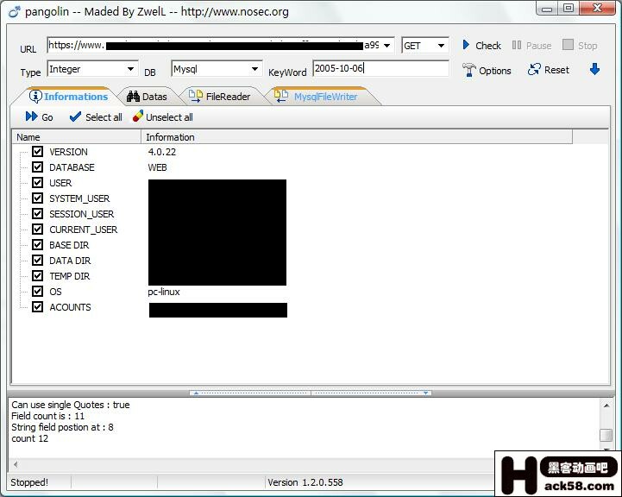The height and width of the screenshot is (497, 622).
Task: Toggle the DATABASE checkbox
Action: pyautogui.click(x=37, y=167)
